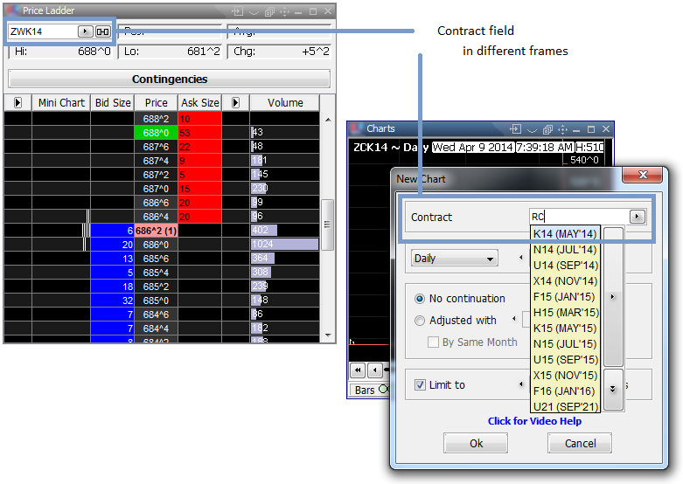Select the Adjusted with radio button
The image size is (683, 484).
pyautogui.click(x=421, y=321)
